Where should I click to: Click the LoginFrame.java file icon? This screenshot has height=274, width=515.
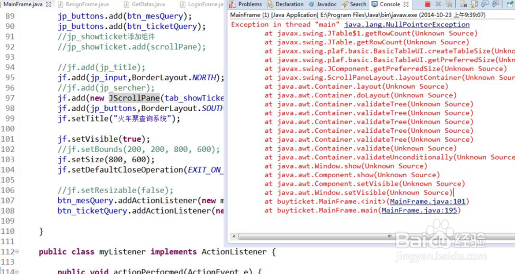pos(183,4)
